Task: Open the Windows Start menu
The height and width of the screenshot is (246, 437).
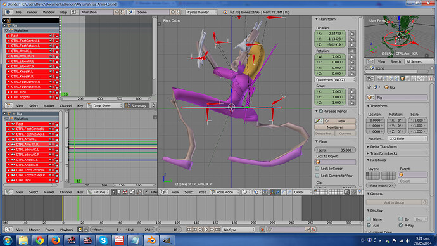Action: [x=8, y=240]
